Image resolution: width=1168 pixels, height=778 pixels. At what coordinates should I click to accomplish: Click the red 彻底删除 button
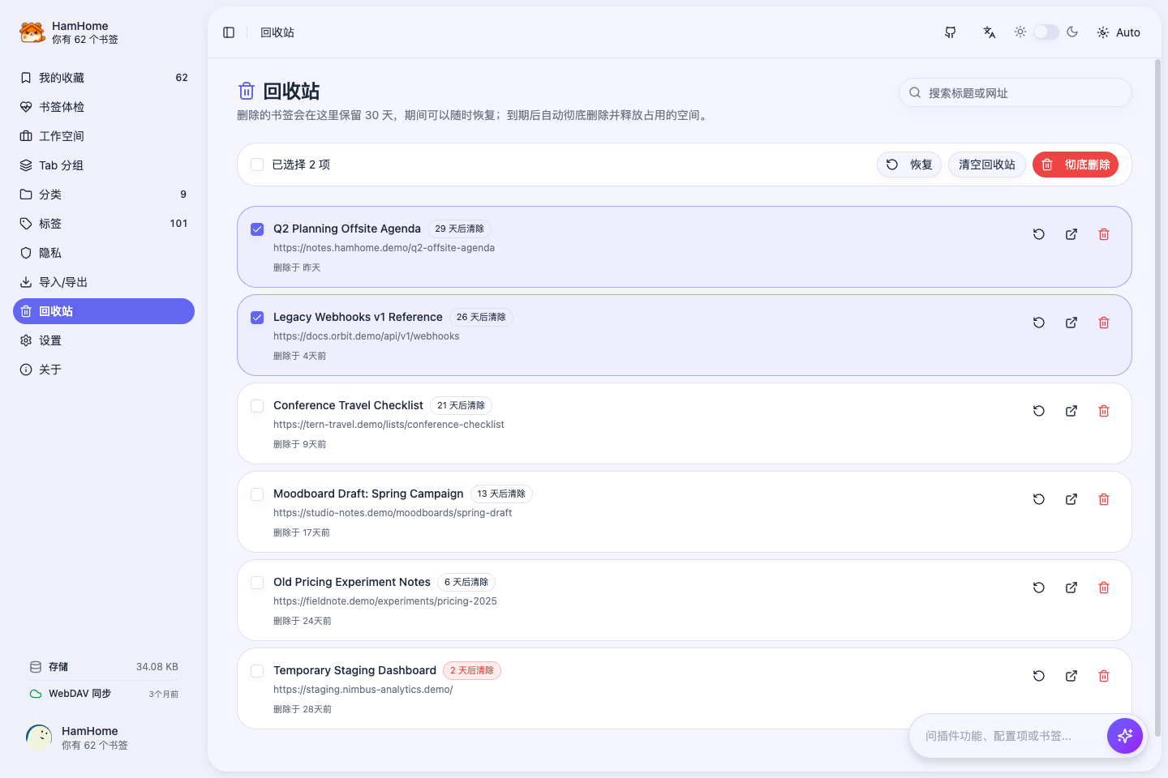point(1076,165)
